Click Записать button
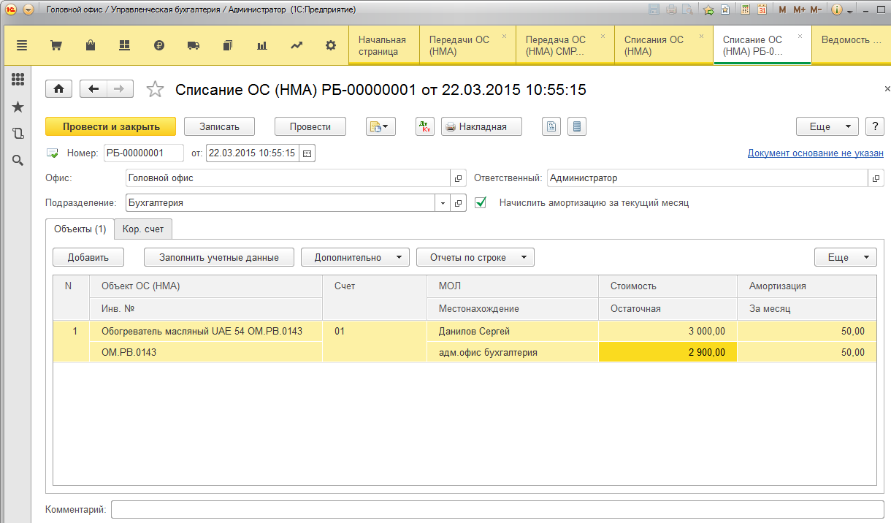Image resolution: width=891 pixels, height=523 pixels. point(219,126)
